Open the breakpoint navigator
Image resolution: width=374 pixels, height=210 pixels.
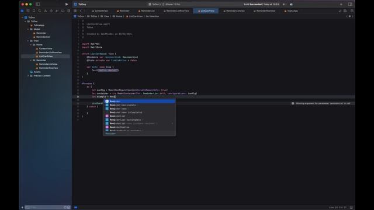tap(63, 10)
